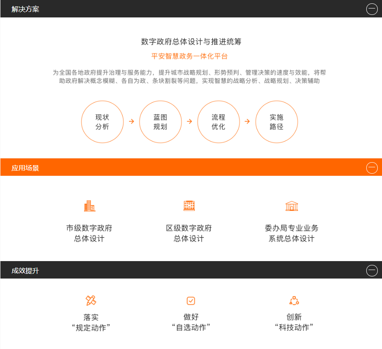Image resolution: width=382 pixels, height=349 pixels.
Task: Collapse the 应用场景 section with minus icon
Action: coord(372,168)
